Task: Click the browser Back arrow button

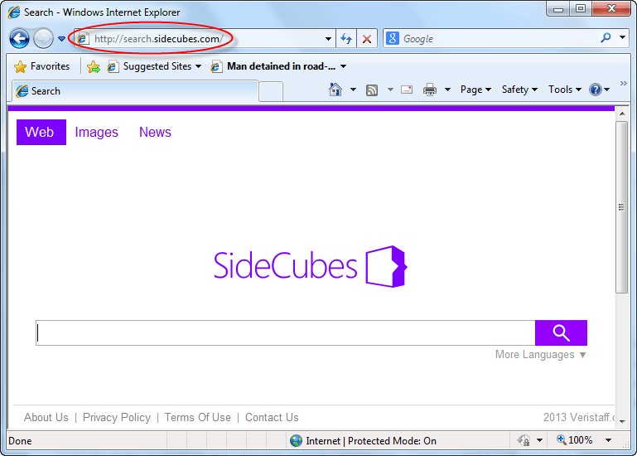Action: tap(19, 39)
